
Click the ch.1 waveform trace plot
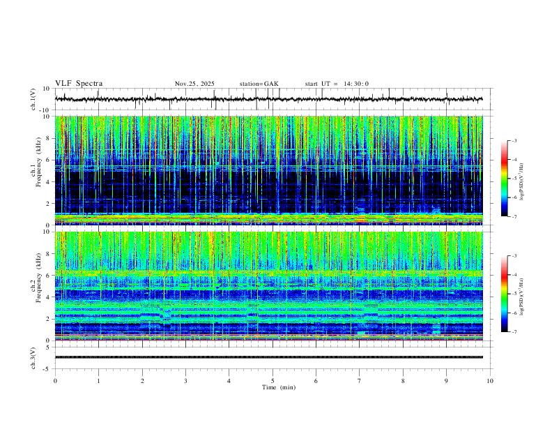269,99
